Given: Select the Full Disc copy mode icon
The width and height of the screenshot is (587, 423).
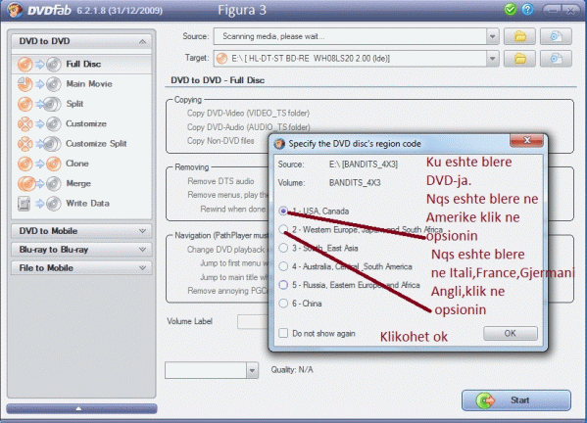Looking at the screenshot, I should pos(39,65).
